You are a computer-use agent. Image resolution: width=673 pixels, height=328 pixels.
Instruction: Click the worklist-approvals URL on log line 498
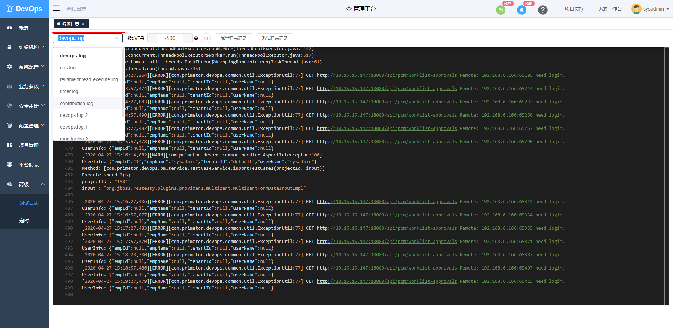tap(387, 281)
